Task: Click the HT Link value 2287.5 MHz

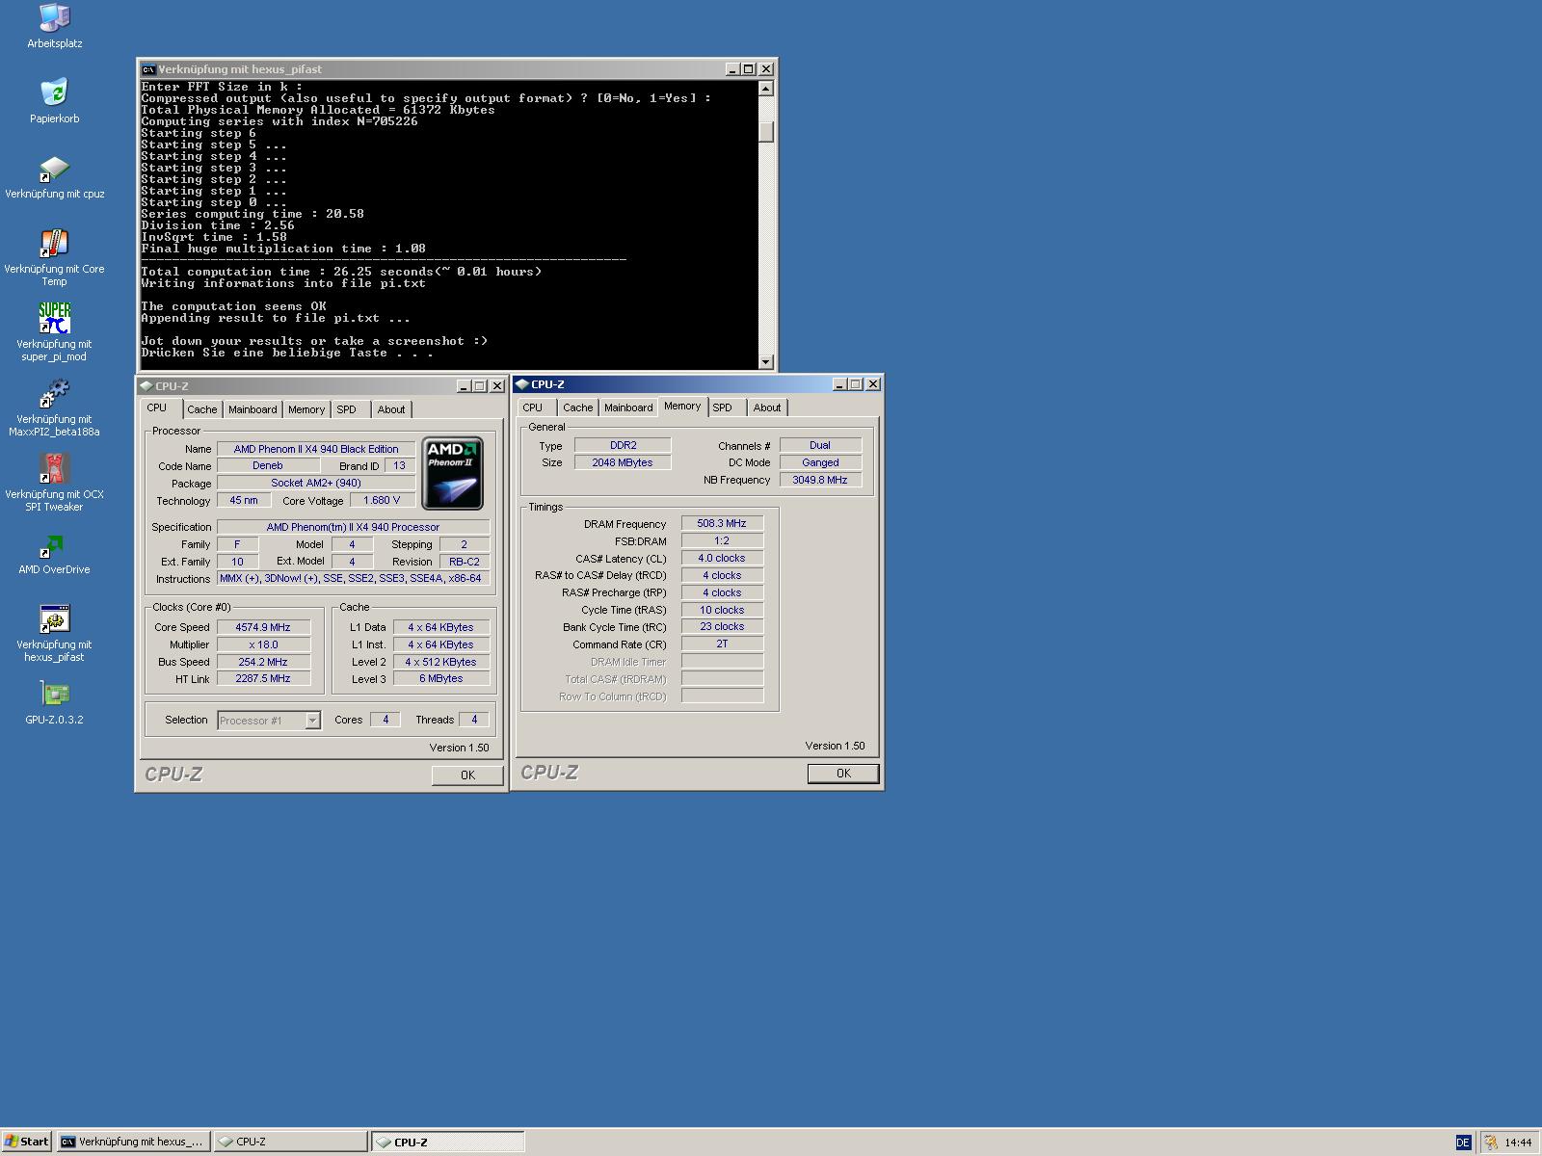Action: (x=263, y=678)
